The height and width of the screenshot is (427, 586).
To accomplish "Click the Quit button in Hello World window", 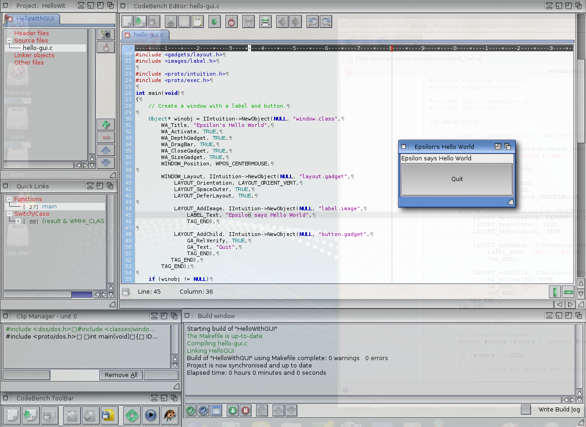I will coord(457,179).
